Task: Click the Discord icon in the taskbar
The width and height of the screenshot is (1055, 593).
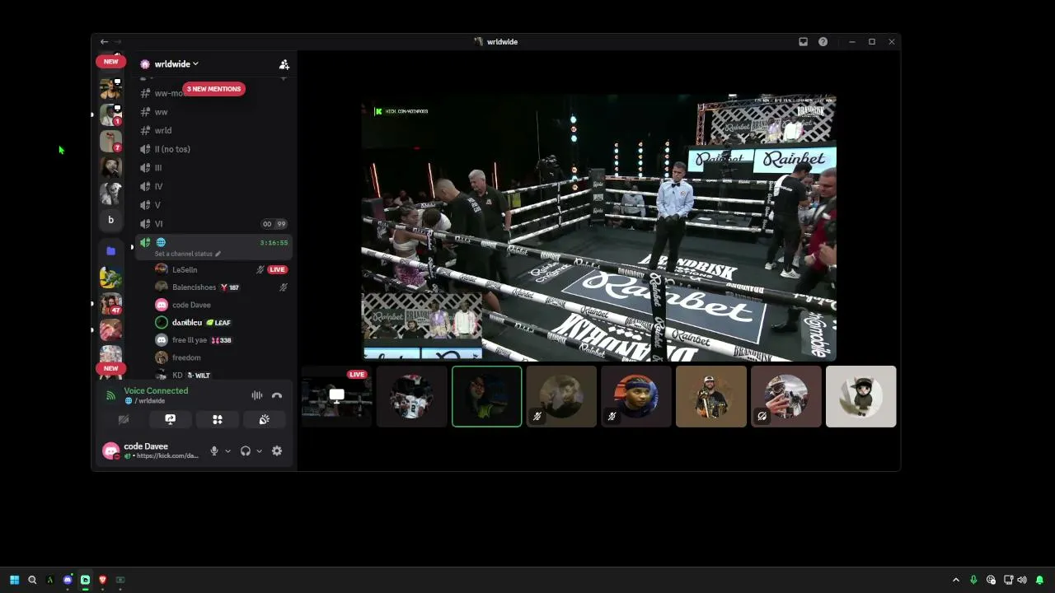Action: [68, 580]
